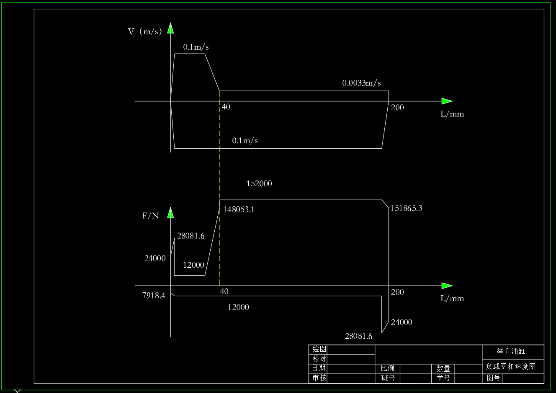Click the "0.0033m/s" velocity annotation
Image resolution: width=556 pixels, height=393 pixels.
tap(361, 83)
